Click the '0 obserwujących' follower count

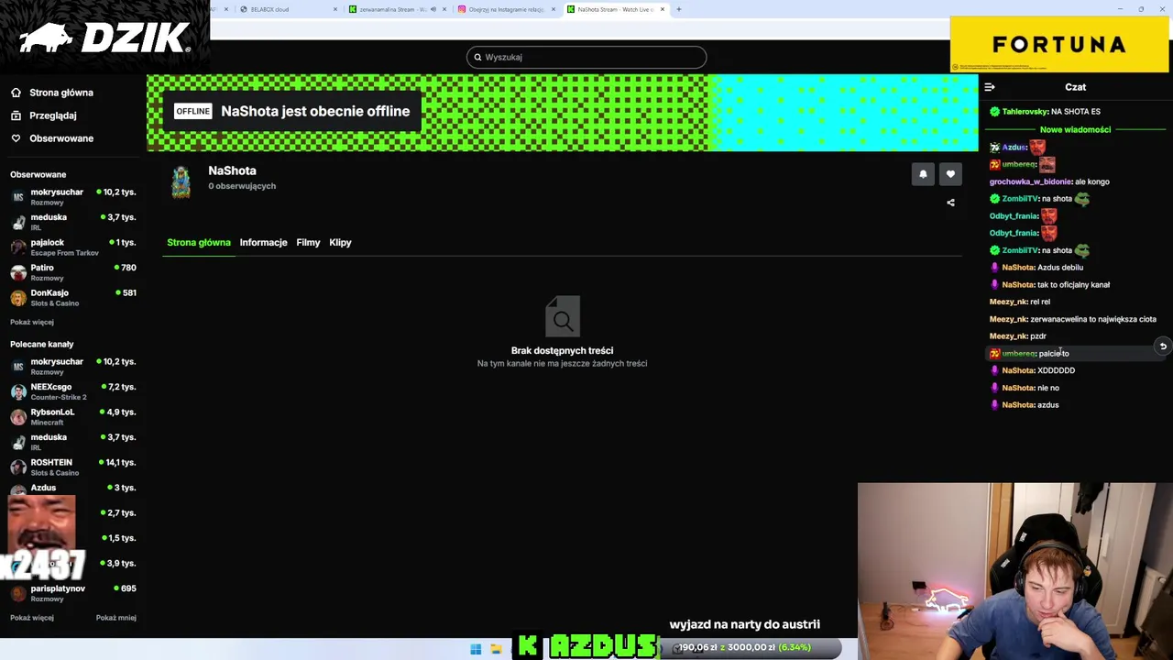[x=242, y=186]
